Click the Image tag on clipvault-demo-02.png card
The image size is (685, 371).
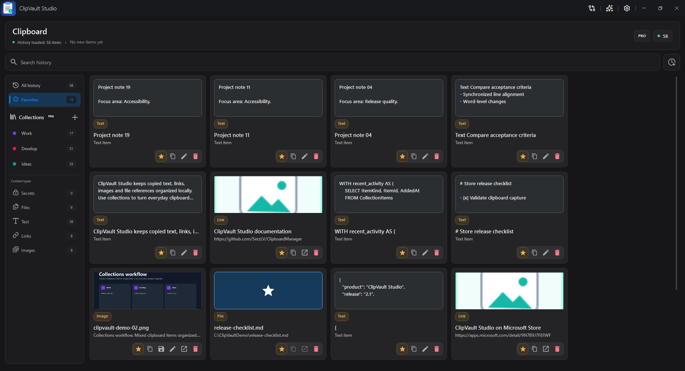pyautogui.click(x=102, y=316)
